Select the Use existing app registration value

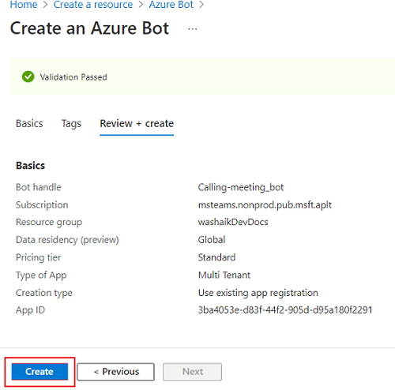point(258,293)
